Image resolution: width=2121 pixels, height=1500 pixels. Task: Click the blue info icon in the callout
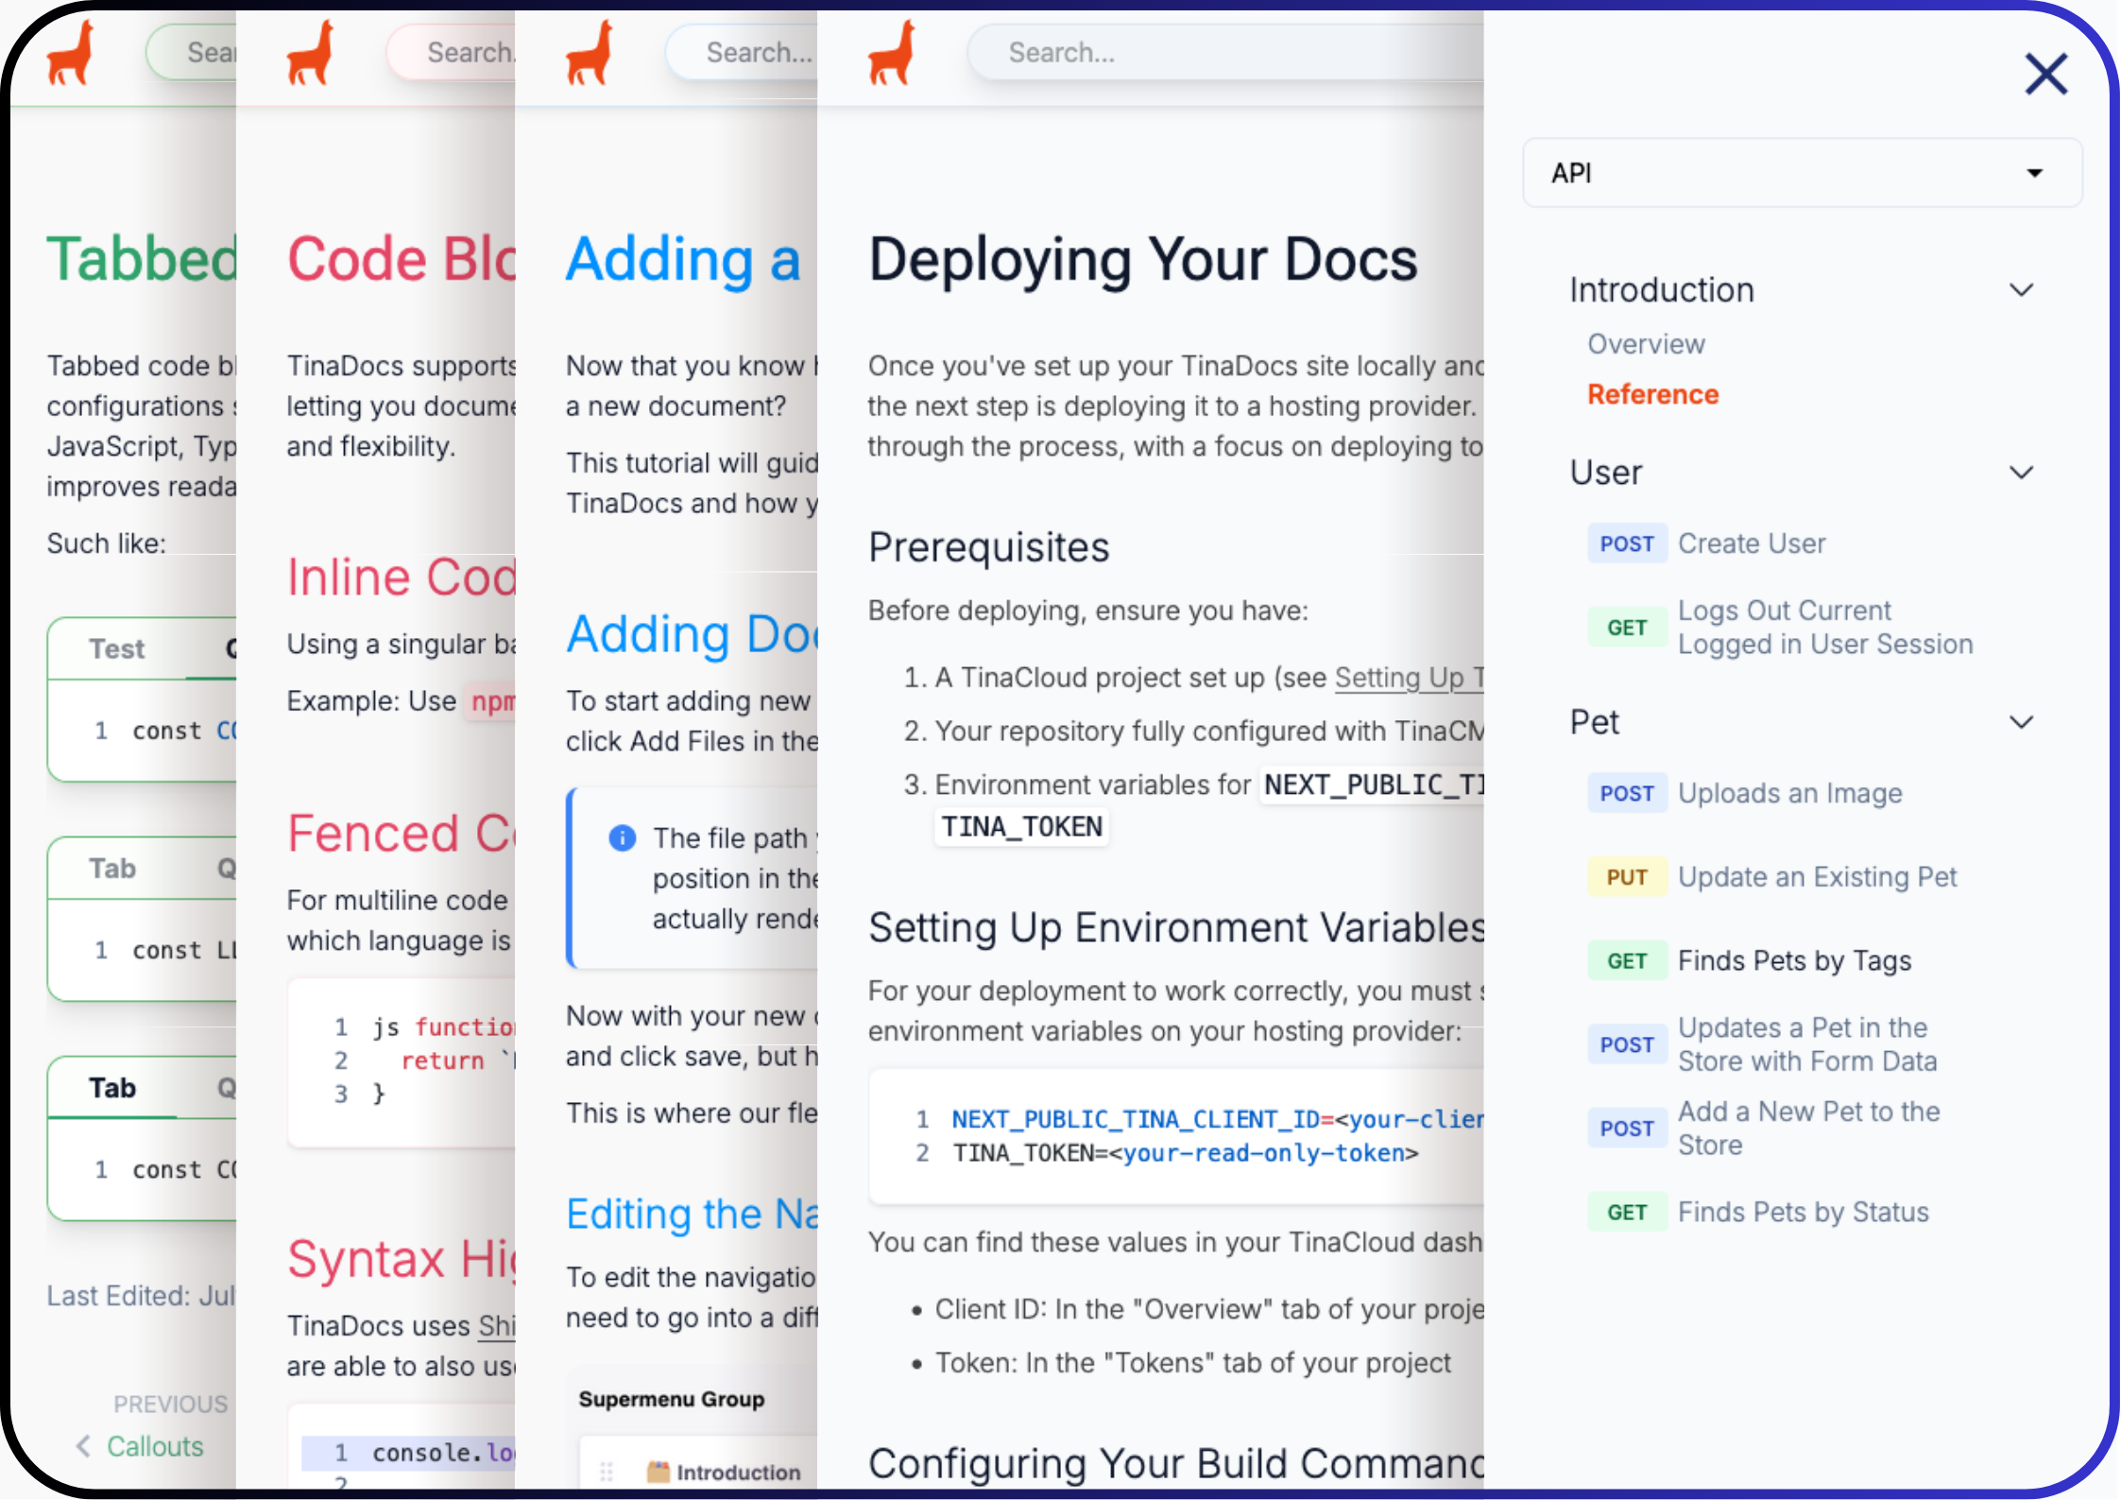tap(622, 837)
